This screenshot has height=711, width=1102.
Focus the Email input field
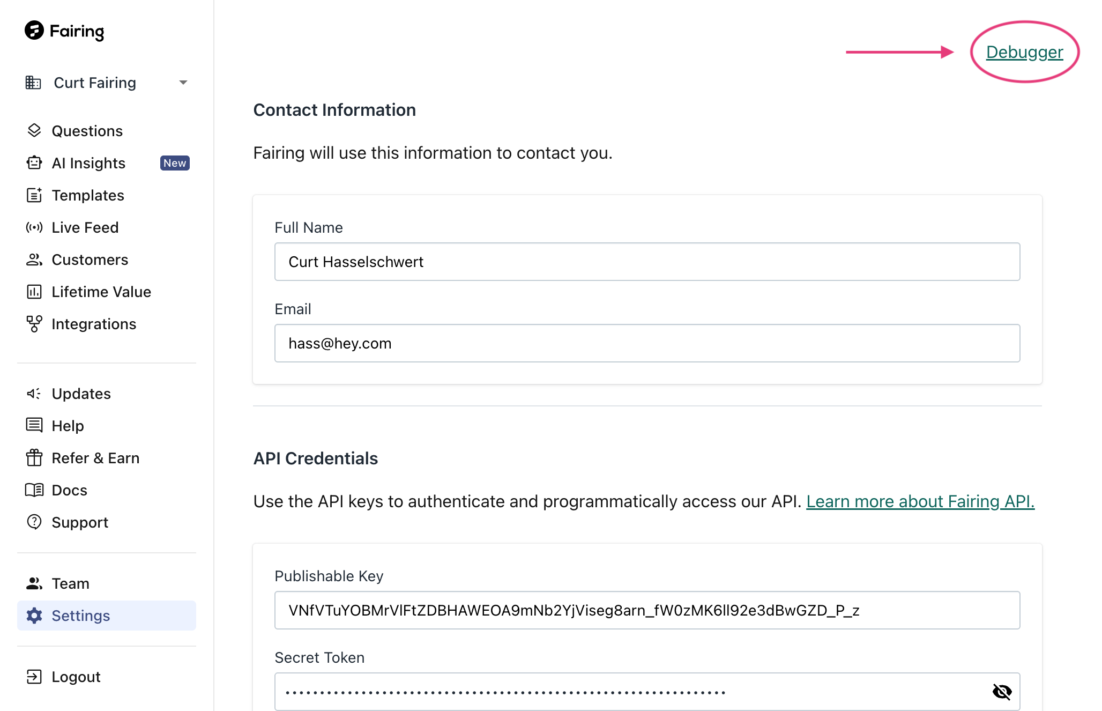pos(647,343)
